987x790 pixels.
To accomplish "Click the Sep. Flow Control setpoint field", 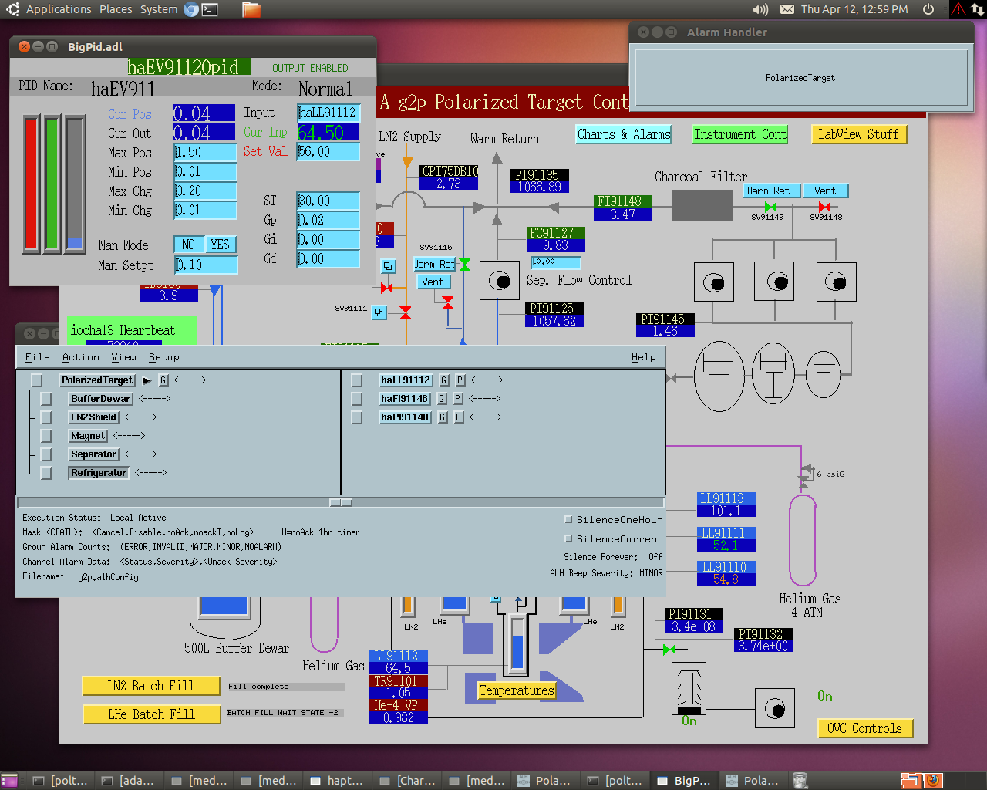I will [555, 262].
